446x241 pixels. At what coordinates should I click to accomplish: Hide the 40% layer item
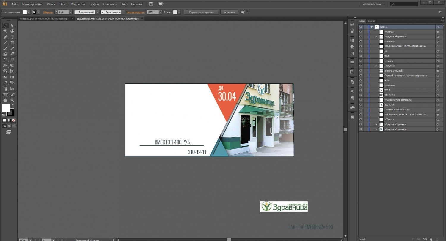pos(361,80)
